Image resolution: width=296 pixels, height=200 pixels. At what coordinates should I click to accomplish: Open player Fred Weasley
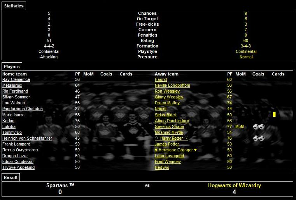(168, 161)
